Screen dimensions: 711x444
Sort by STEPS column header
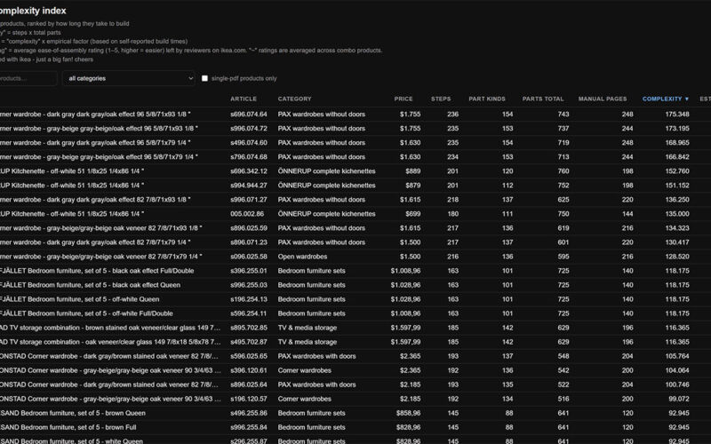click(x=441, y=99)
